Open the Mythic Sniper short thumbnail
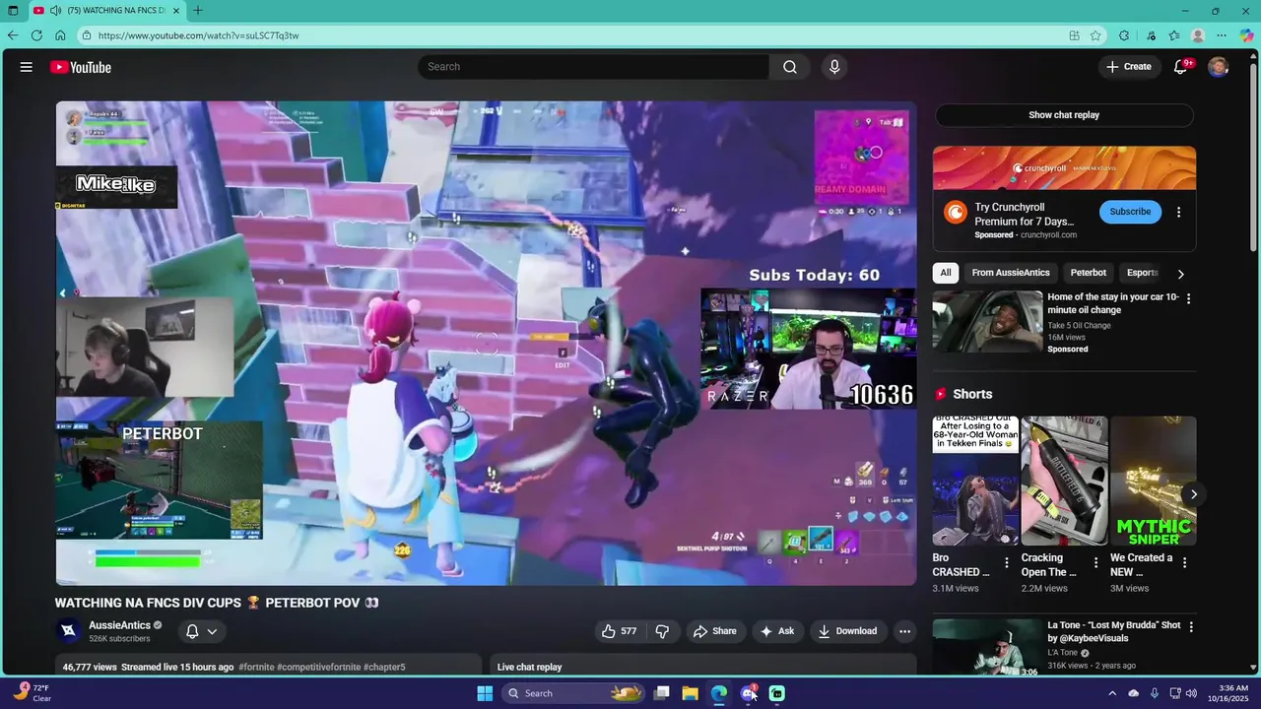The width and height of the screenshot is (1261, 709). [x=1153, y=481]
